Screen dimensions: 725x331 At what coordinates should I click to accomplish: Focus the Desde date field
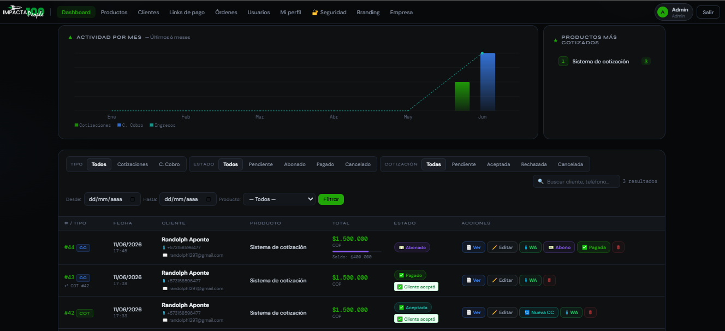coord(112,199)
